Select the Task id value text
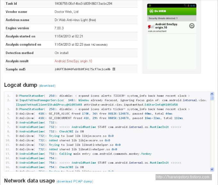The image size is (218, 185). pyautogui.click(x=84, y=4)
